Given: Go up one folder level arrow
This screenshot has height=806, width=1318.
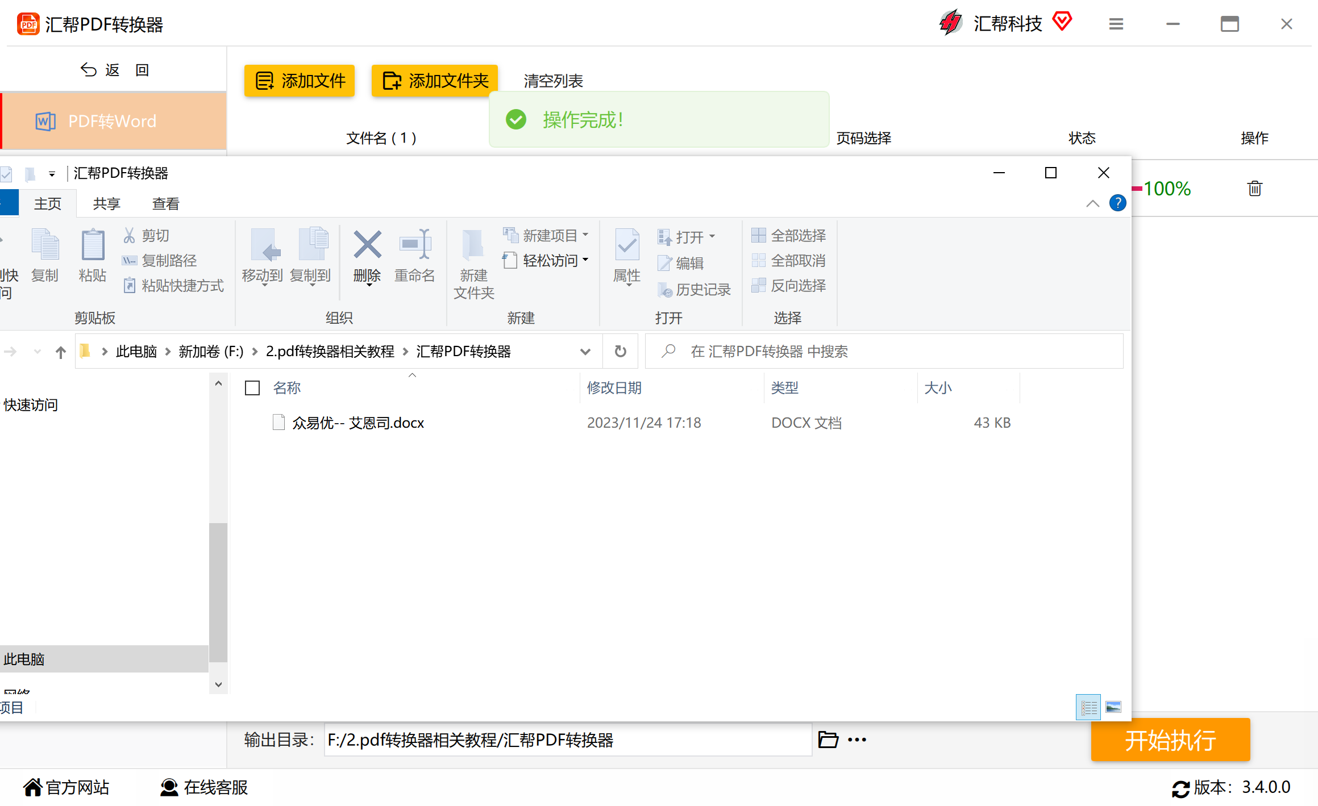Looking at the screenshot, I should [61, 352].
